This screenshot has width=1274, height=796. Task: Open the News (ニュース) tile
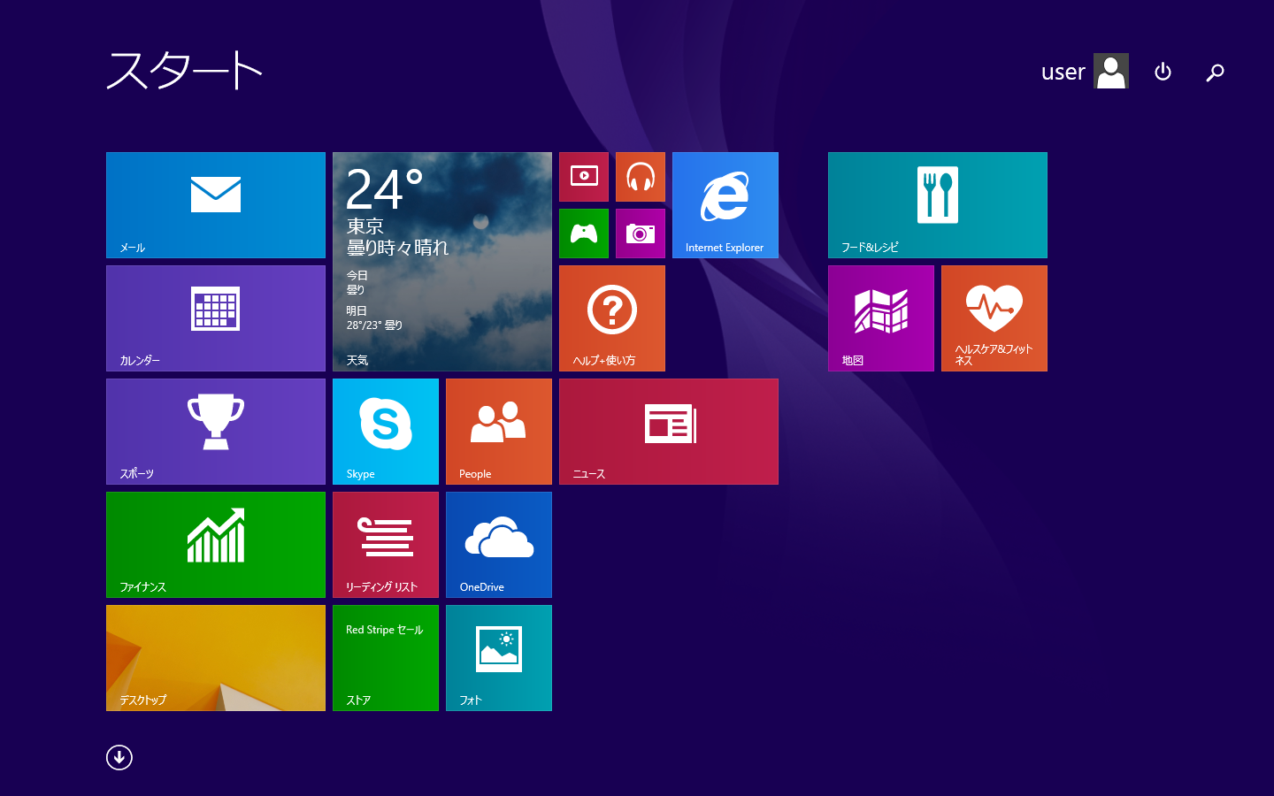tap(669, 432)
